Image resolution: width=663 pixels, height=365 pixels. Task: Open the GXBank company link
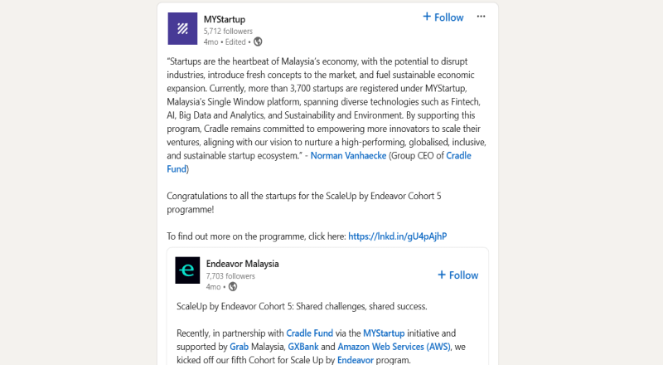[303, 347]
